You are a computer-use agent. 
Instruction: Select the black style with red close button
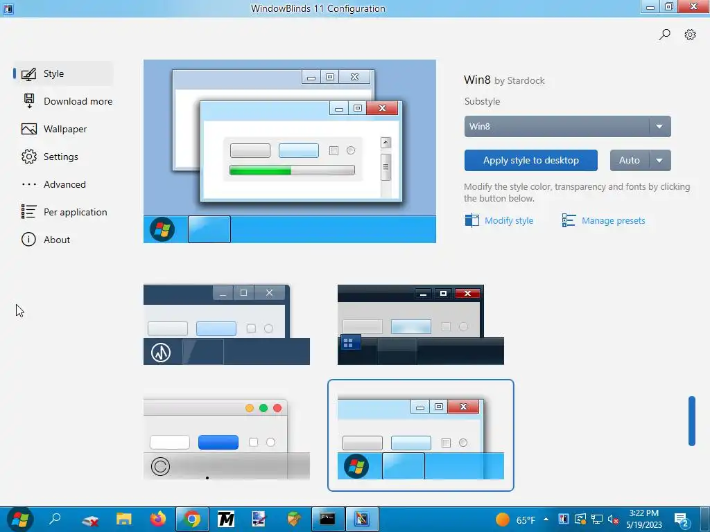point(421,324)
